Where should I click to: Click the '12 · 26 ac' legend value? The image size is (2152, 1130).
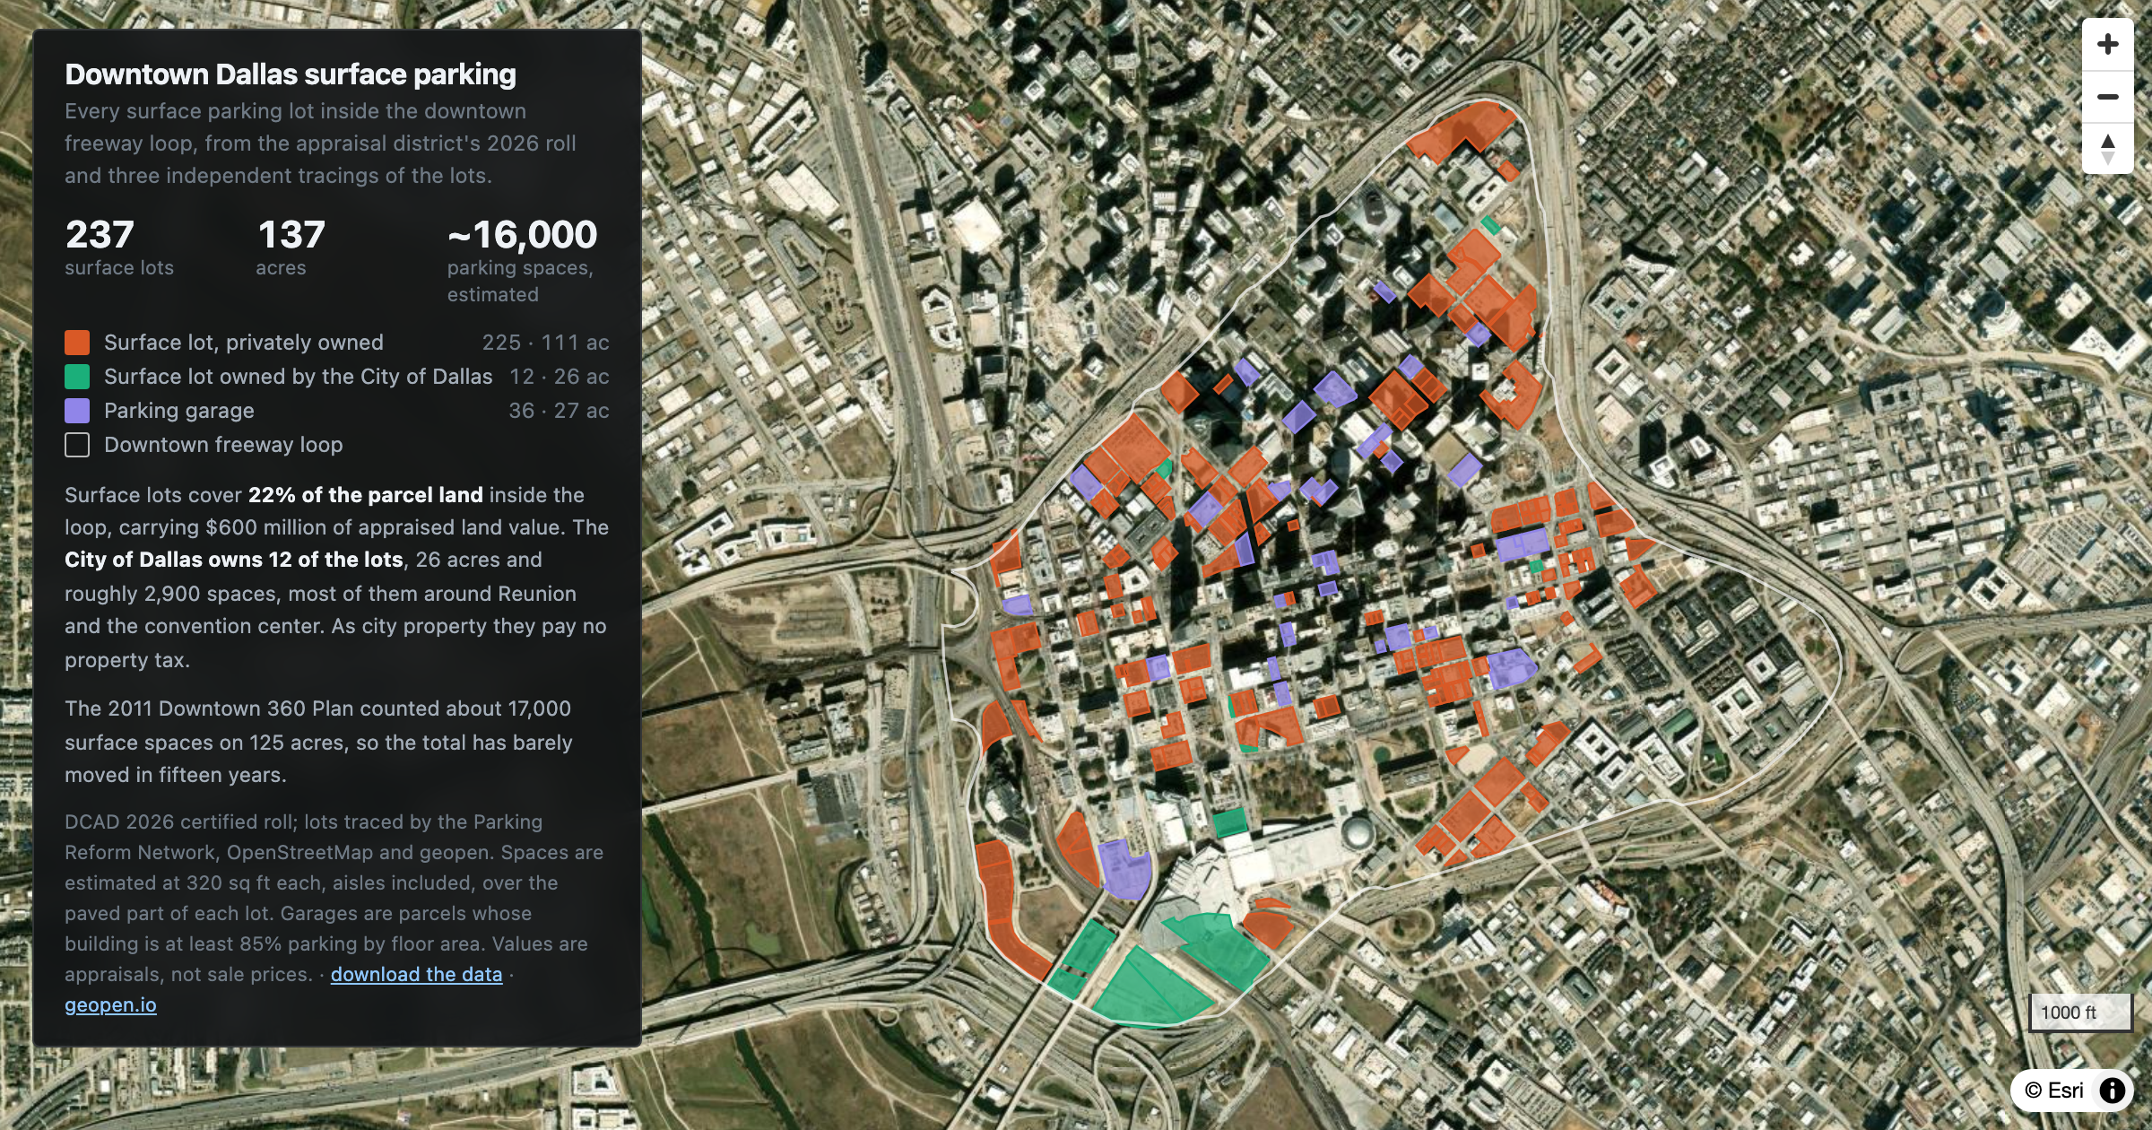point(560,377)
